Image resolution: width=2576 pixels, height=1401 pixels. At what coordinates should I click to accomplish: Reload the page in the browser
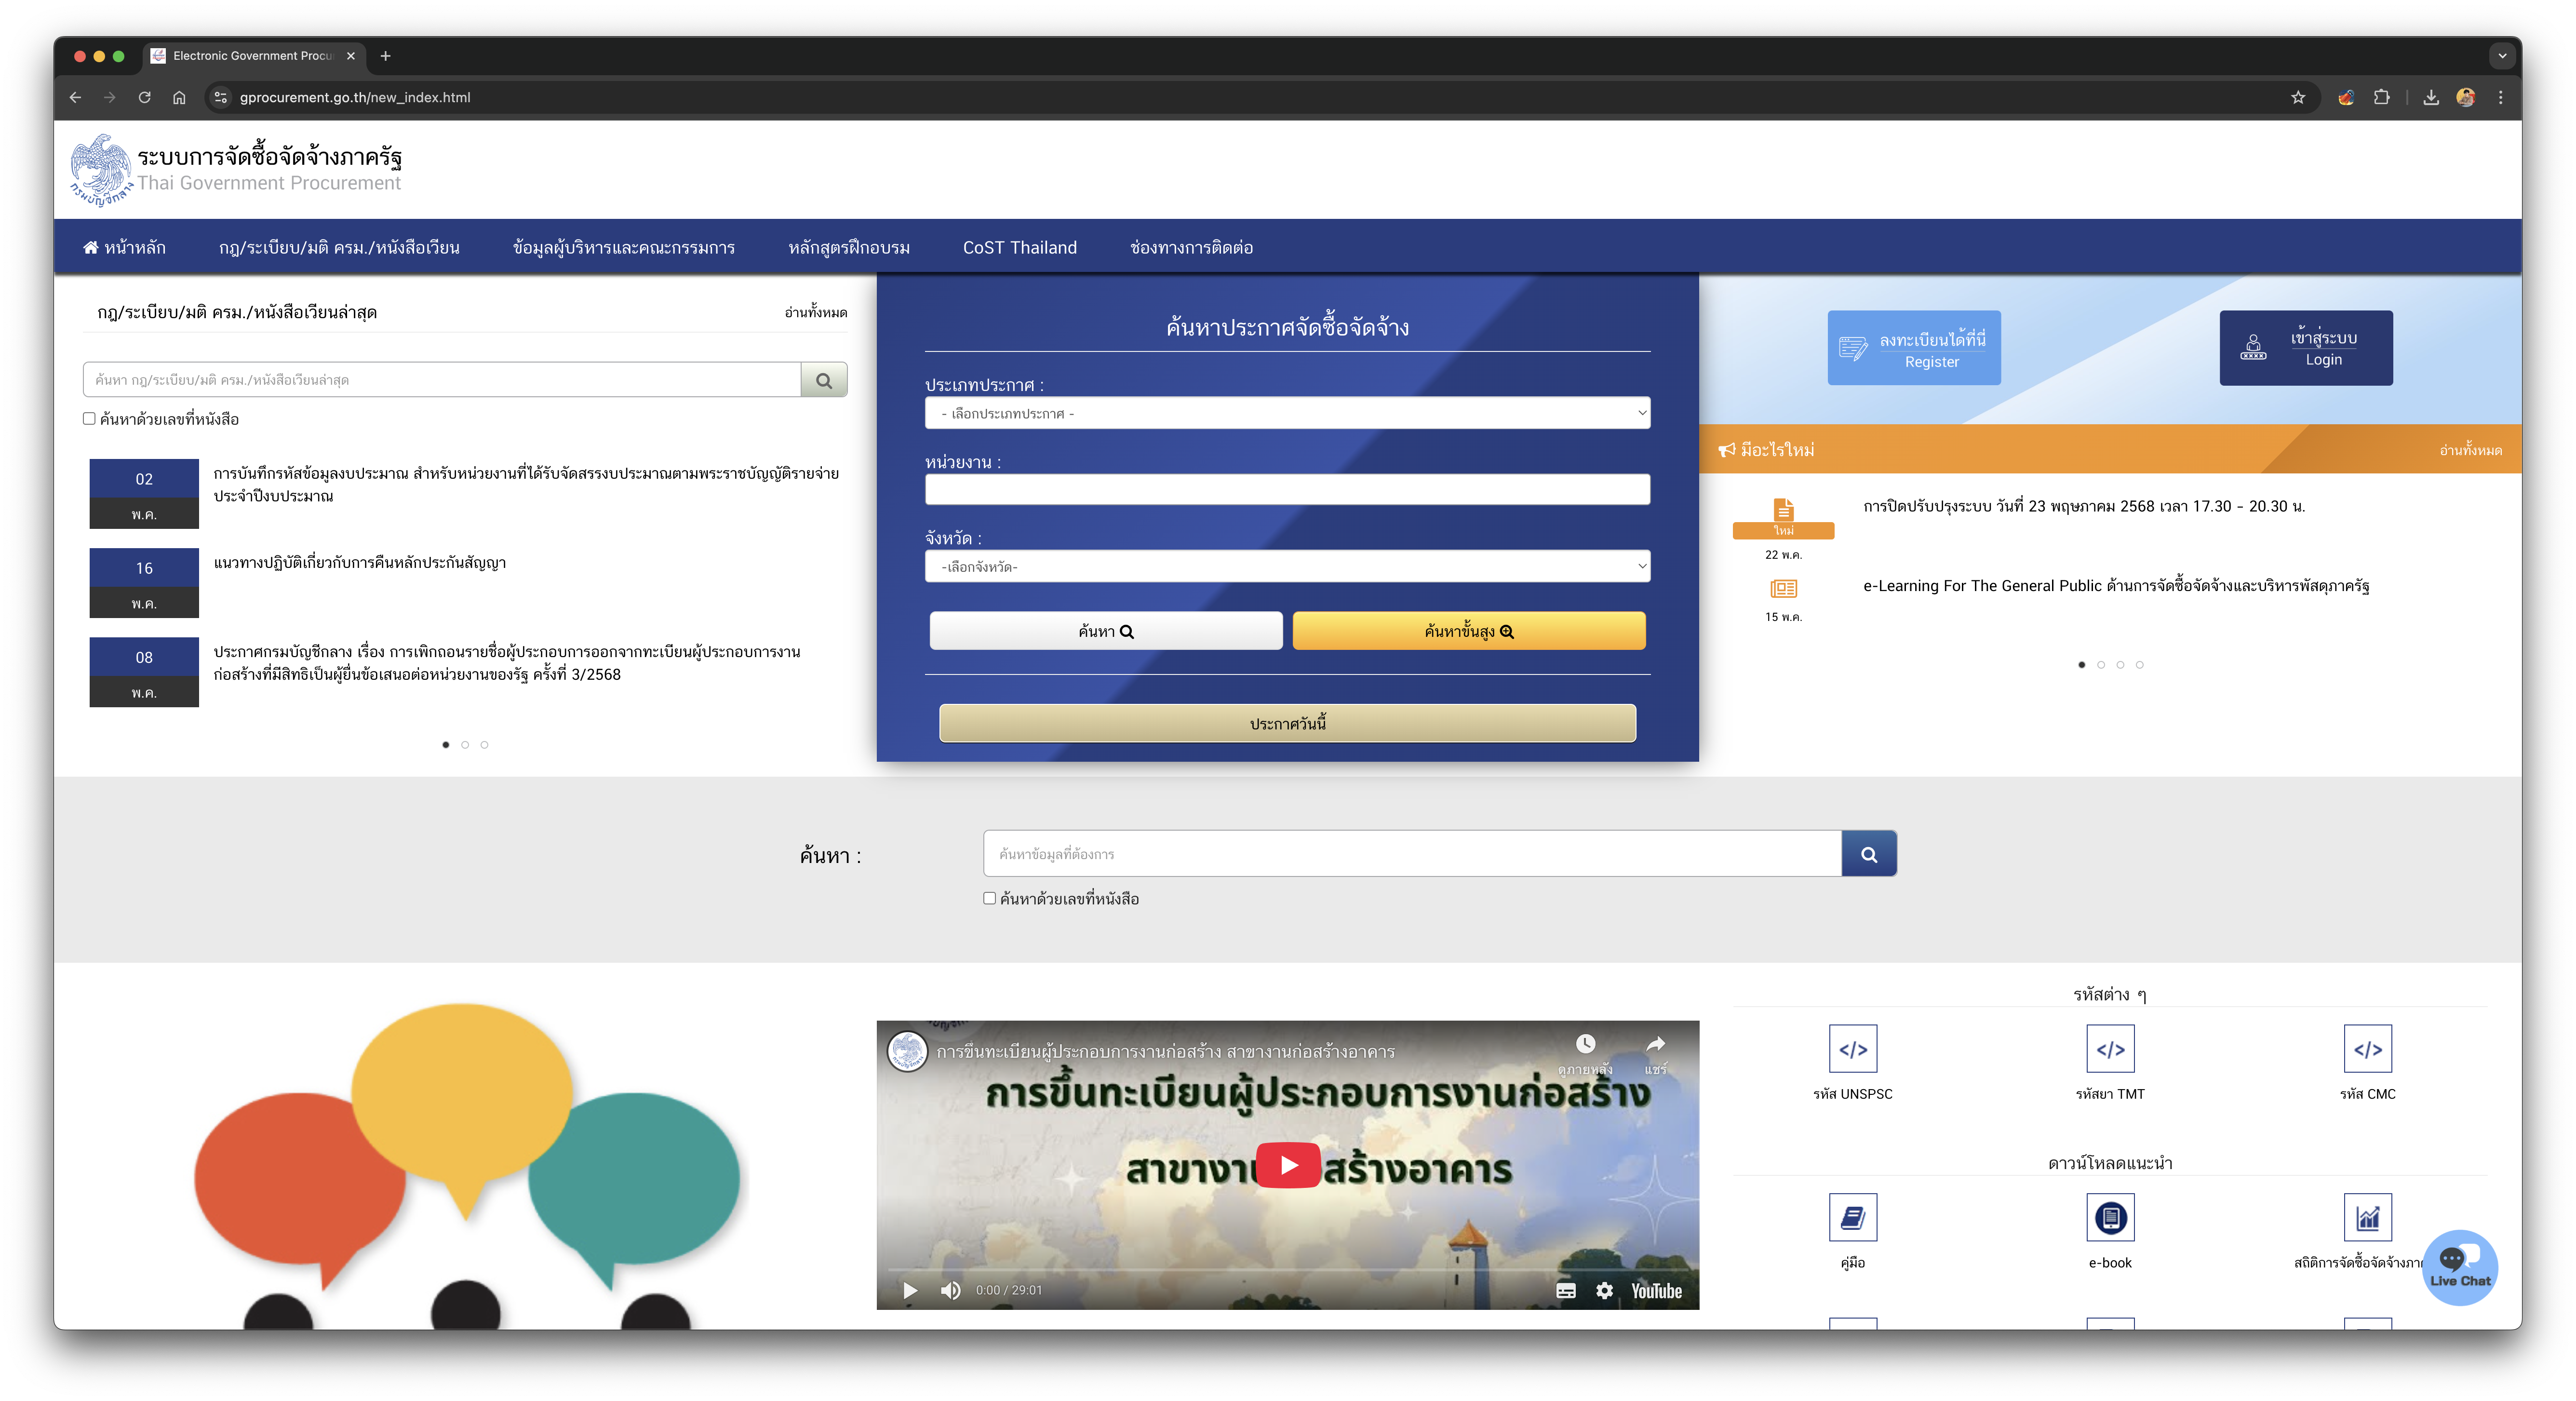[x=144, y=97]
